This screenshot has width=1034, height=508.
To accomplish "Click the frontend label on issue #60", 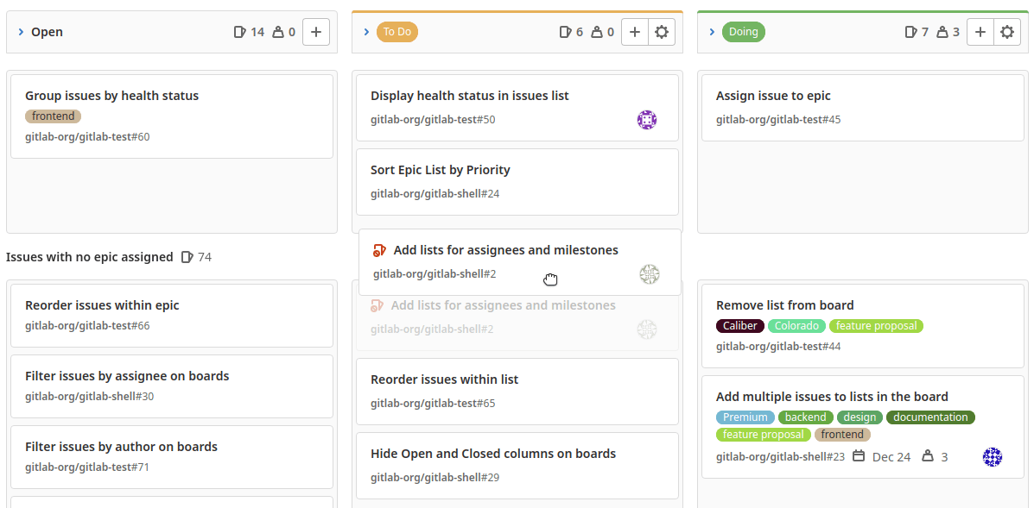I will (x=53, y=116).
